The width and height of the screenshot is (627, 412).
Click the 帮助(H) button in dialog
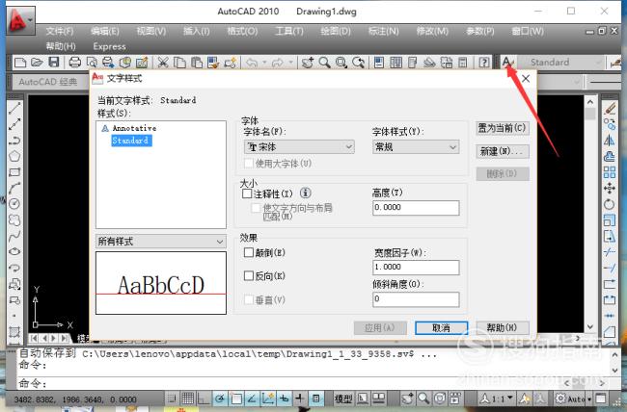coord(503,327)
